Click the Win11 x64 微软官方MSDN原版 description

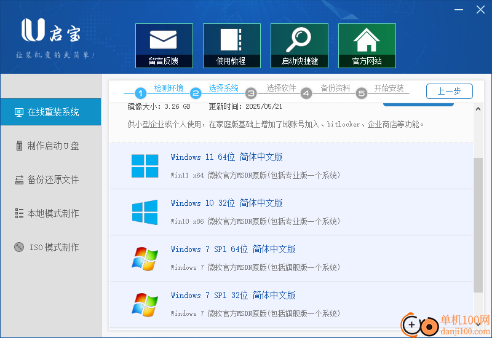click(x=255, y=175)
